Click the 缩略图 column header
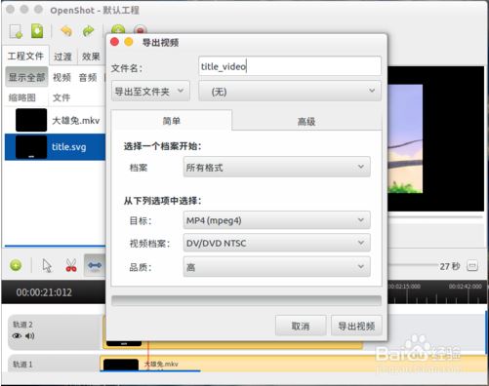Viewport: 489px width, 386px height. coord(22,97)
